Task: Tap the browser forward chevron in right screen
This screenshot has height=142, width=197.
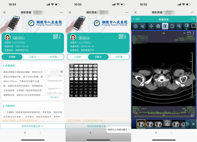Action: coord(172,133)
